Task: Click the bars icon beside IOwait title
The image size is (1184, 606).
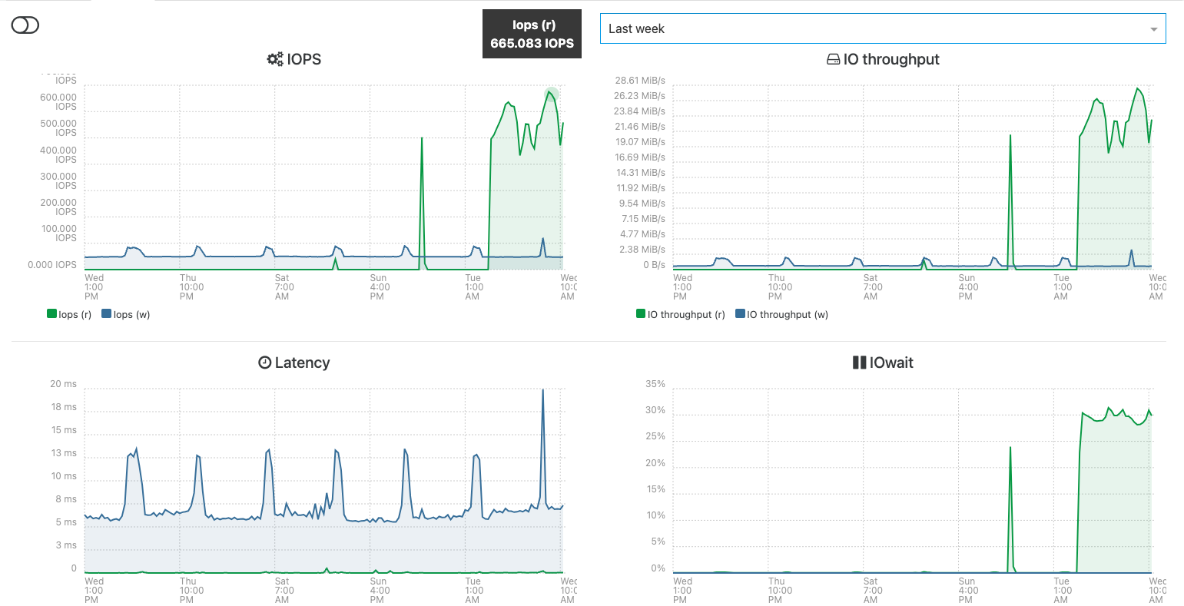Action: 860,363
